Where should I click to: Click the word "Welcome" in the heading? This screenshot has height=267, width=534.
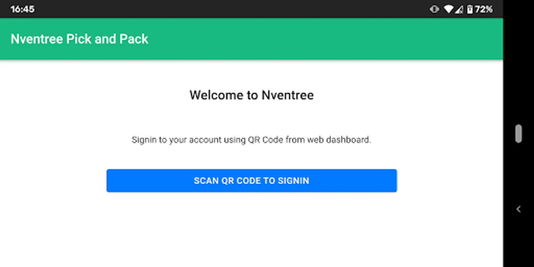pyautogui.click(x=217, y=95)
